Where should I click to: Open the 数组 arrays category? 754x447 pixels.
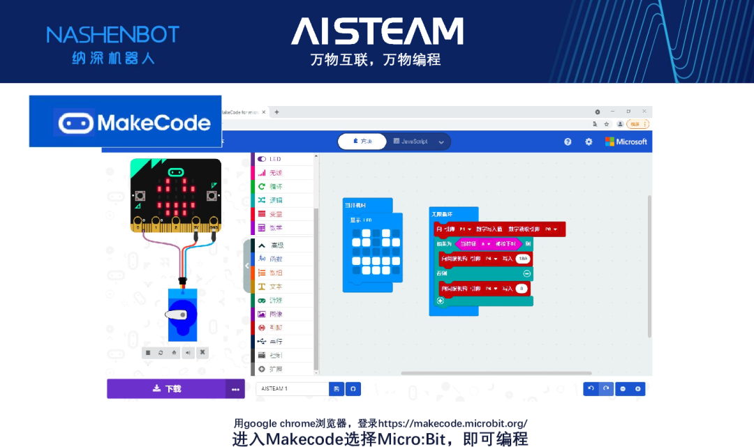pyautogui.click(x=283, y=273)
